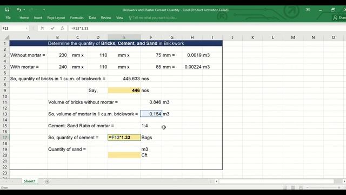Click cell F13 showing 0.154
This screenshot has height=195, width=346.
[151, 114]
